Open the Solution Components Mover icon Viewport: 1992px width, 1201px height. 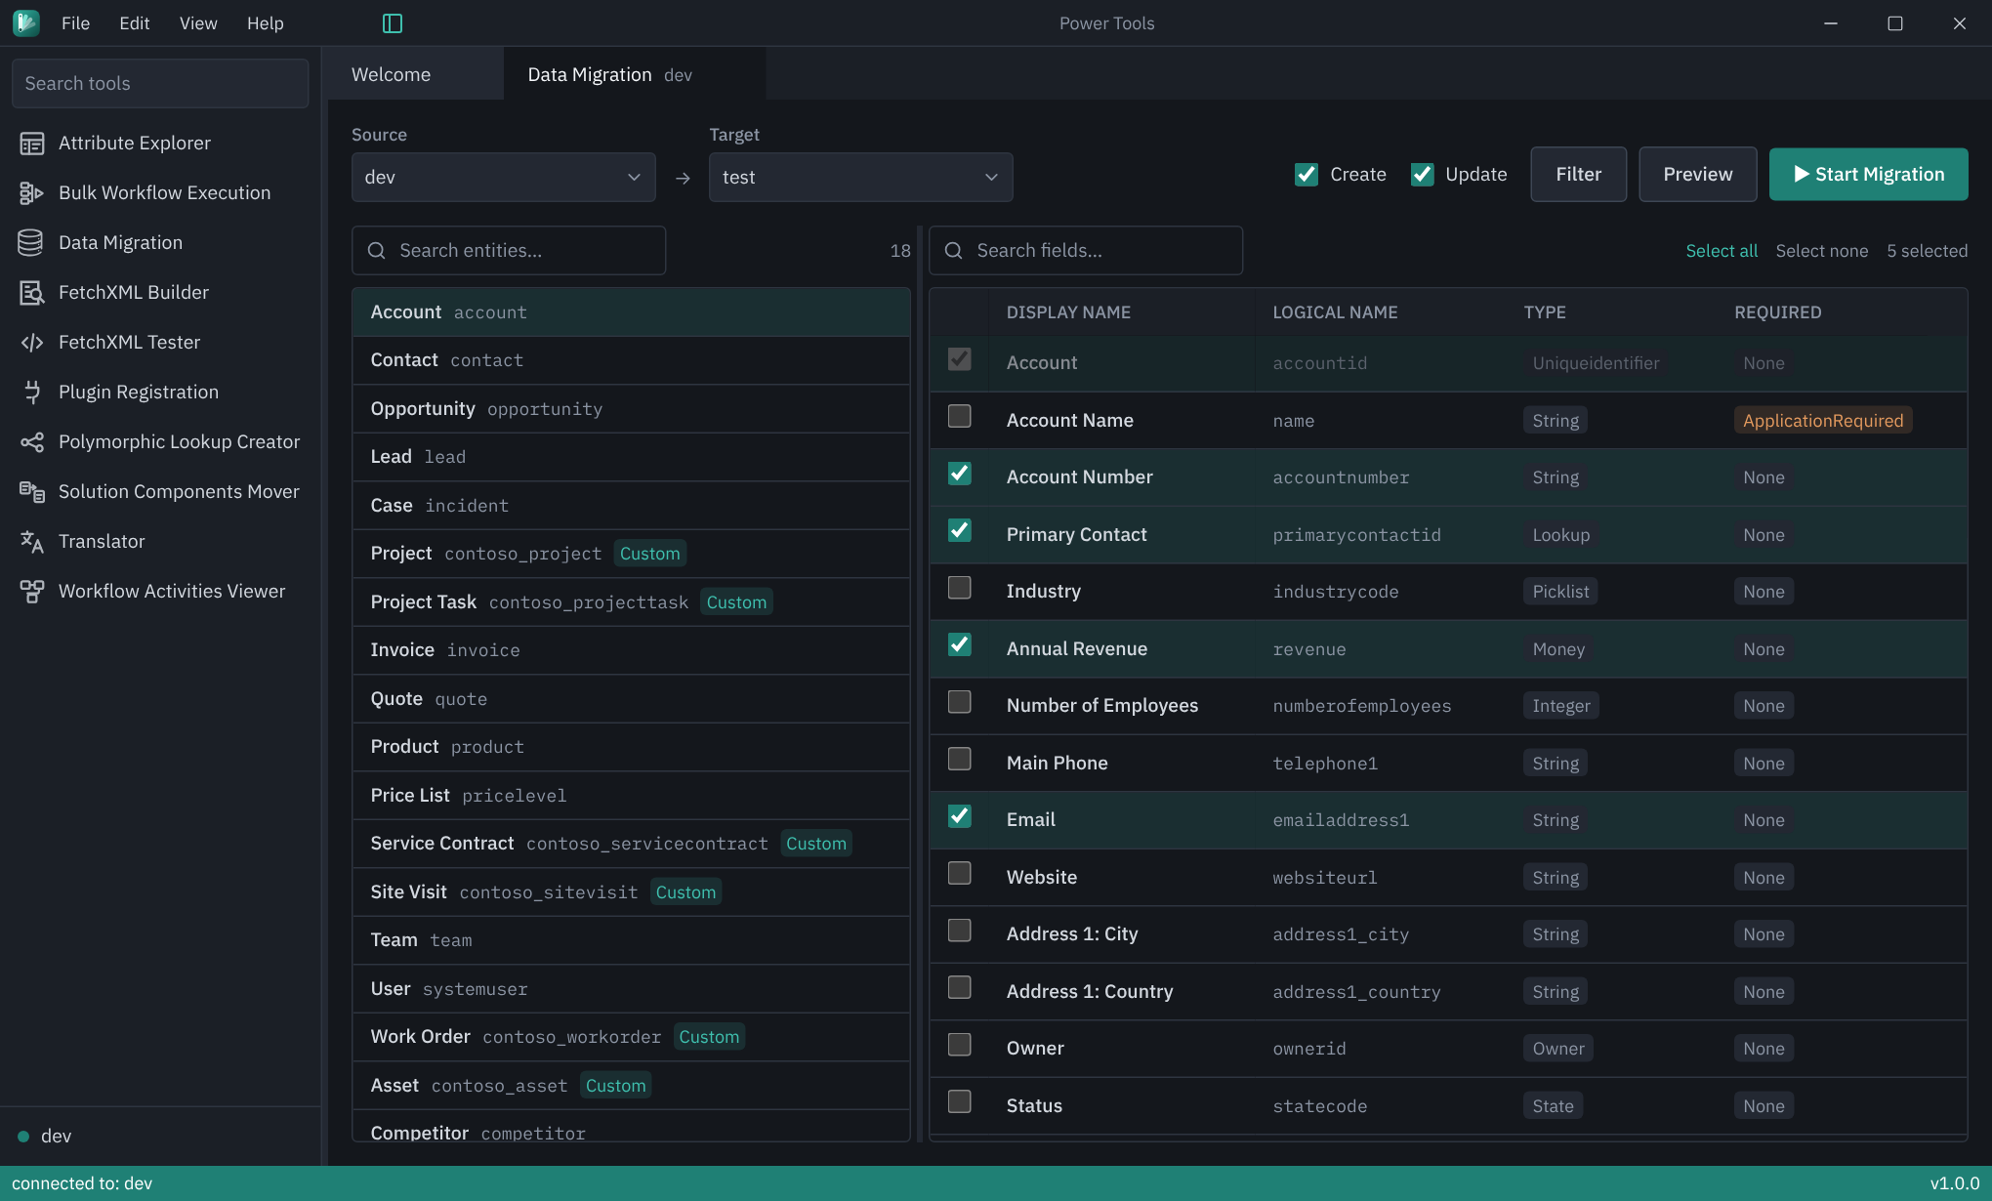pos(31,492)
